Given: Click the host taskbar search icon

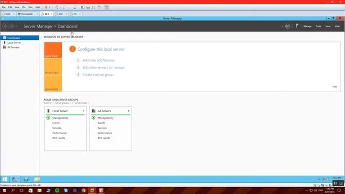Looking at the screenshot, I should [13, 190].
